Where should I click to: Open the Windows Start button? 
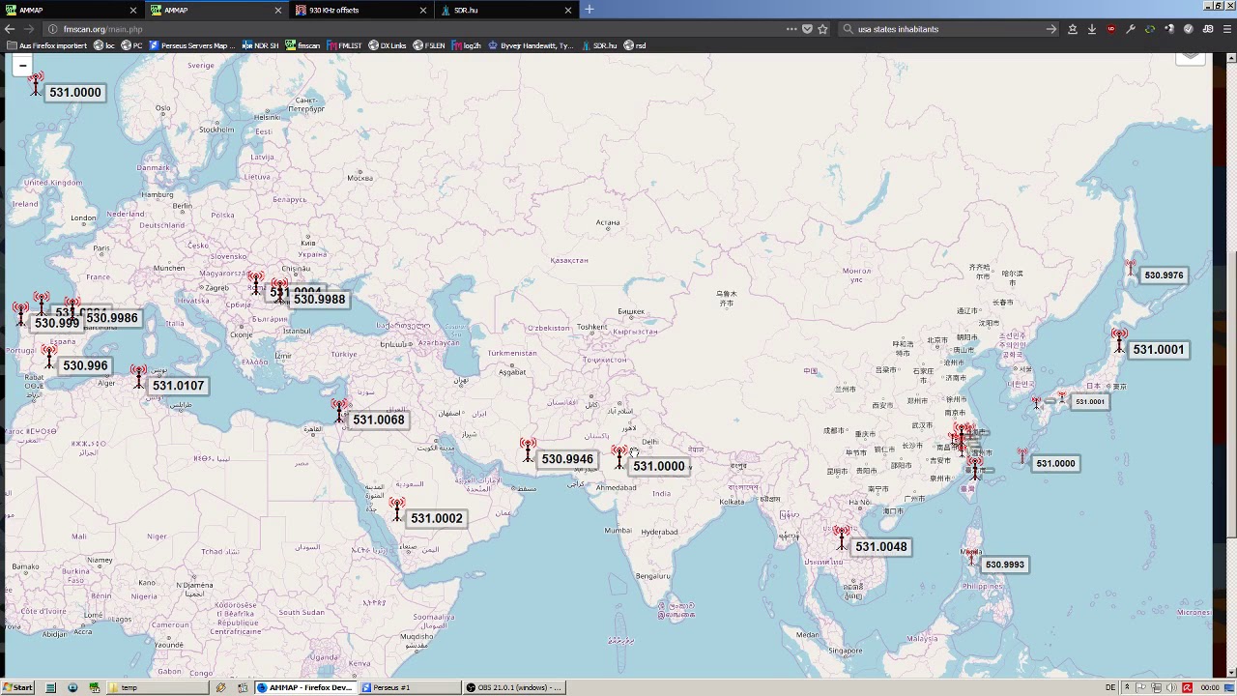(x=18, y=687)
